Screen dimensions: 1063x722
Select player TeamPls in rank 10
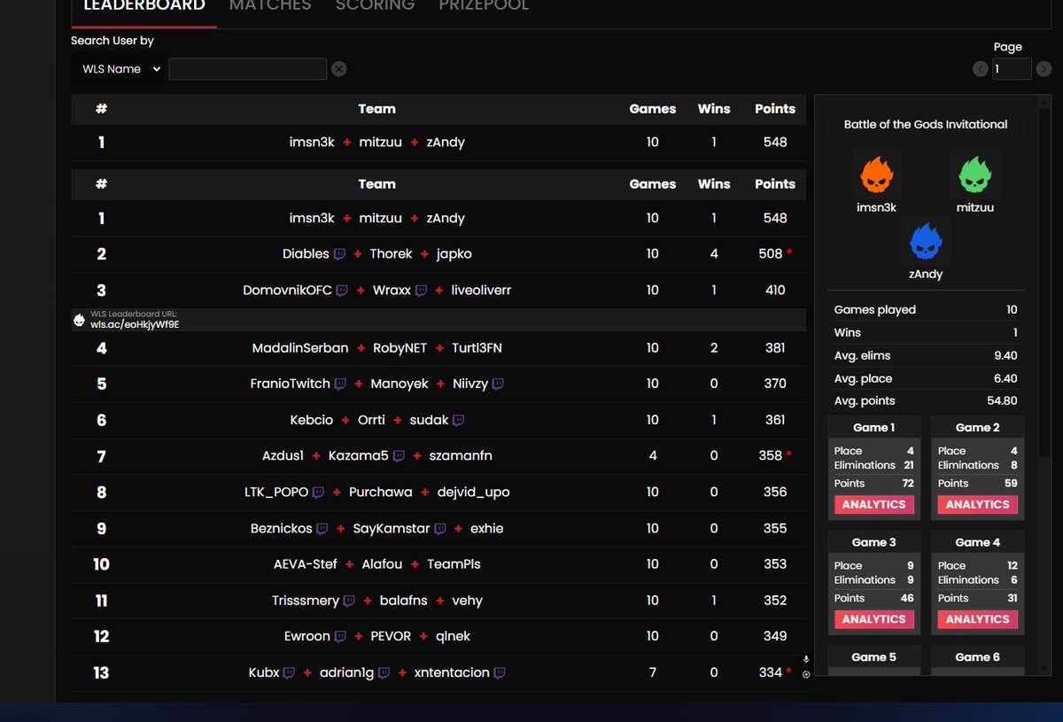point(454,564)
